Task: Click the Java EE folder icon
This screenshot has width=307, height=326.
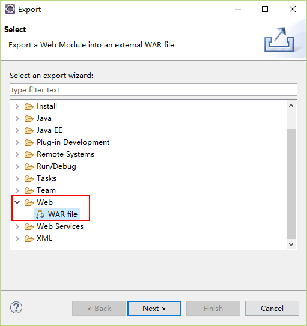Action: 29,130
